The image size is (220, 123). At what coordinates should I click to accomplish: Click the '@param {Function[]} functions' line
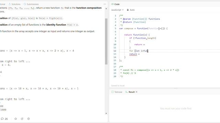[140, 19]
